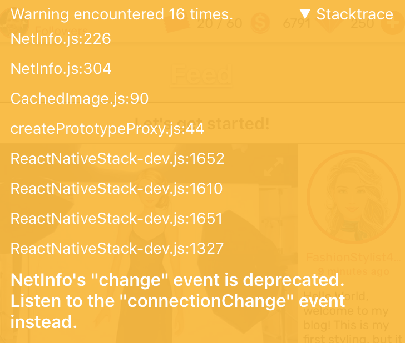Tap the dollar coin icon
Image resolution: width=405 pixels, height=343 pixels.
pyautogui.click(x=259, y=24)
